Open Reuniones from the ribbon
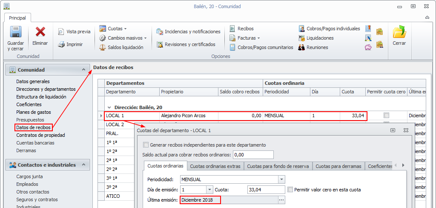436x208 pixels. pos(301,47)
